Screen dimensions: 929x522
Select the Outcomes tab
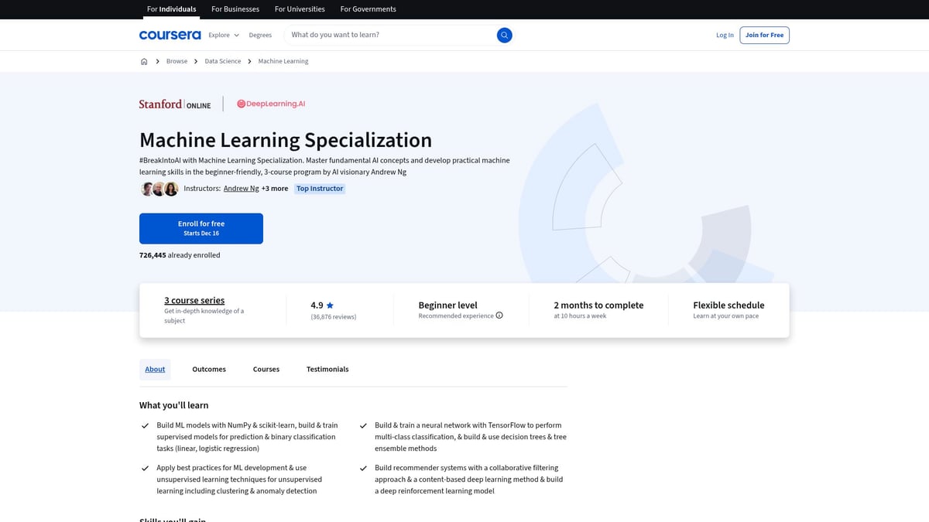point(209,369)
